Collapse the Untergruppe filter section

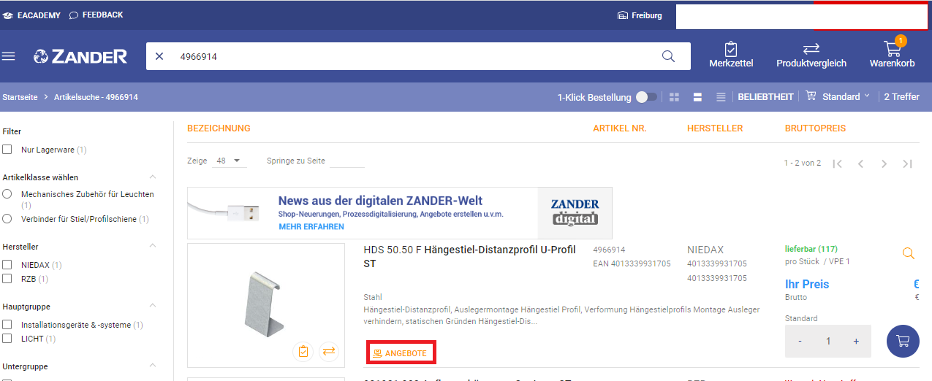[153, 366]
